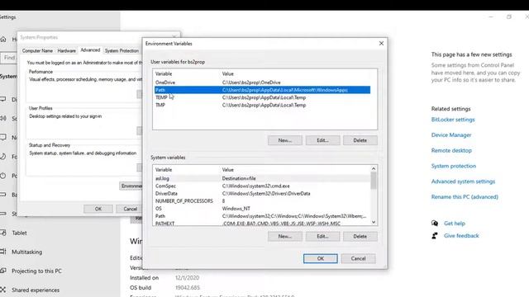Image resolution: width=529 pixels, height=297 pixels.
Task: Open Tablet in Settings sidebar
Action: pyautogui.click(x=19, y=233)
